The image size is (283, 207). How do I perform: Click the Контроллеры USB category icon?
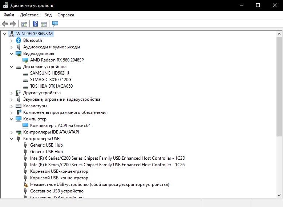[18, 139]
